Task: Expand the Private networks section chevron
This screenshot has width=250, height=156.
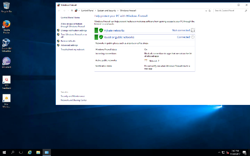Action: (x=193, y=30)
